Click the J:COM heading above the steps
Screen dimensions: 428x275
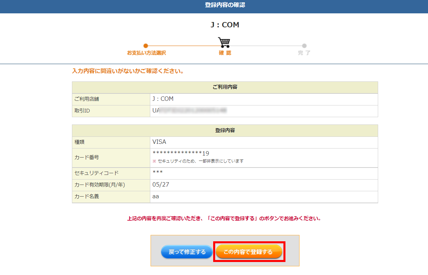[x=225, y=25]
